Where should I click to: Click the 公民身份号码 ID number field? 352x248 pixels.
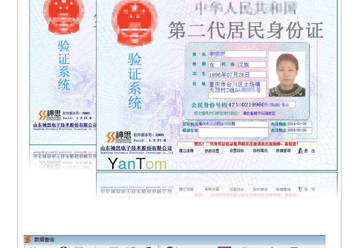click(261, 105)
